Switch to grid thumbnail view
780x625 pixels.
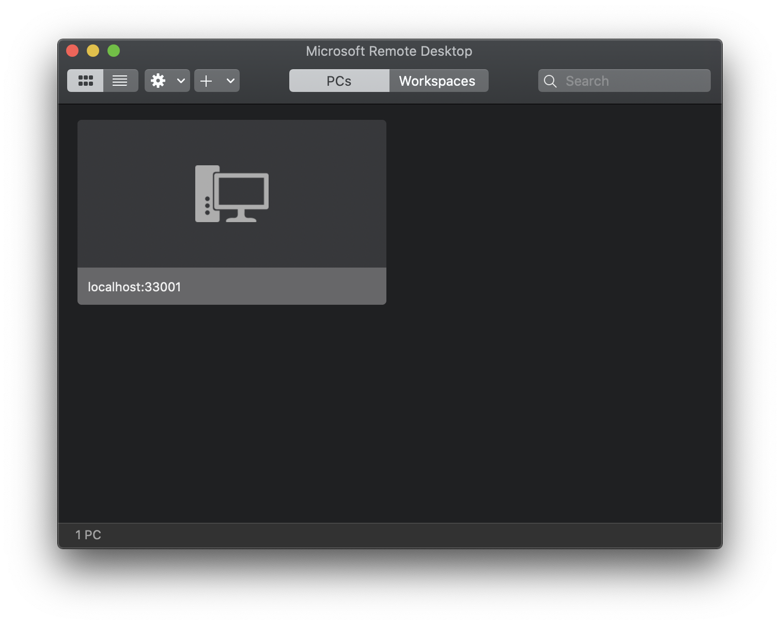pyautogui.click(x=85, y=81)
